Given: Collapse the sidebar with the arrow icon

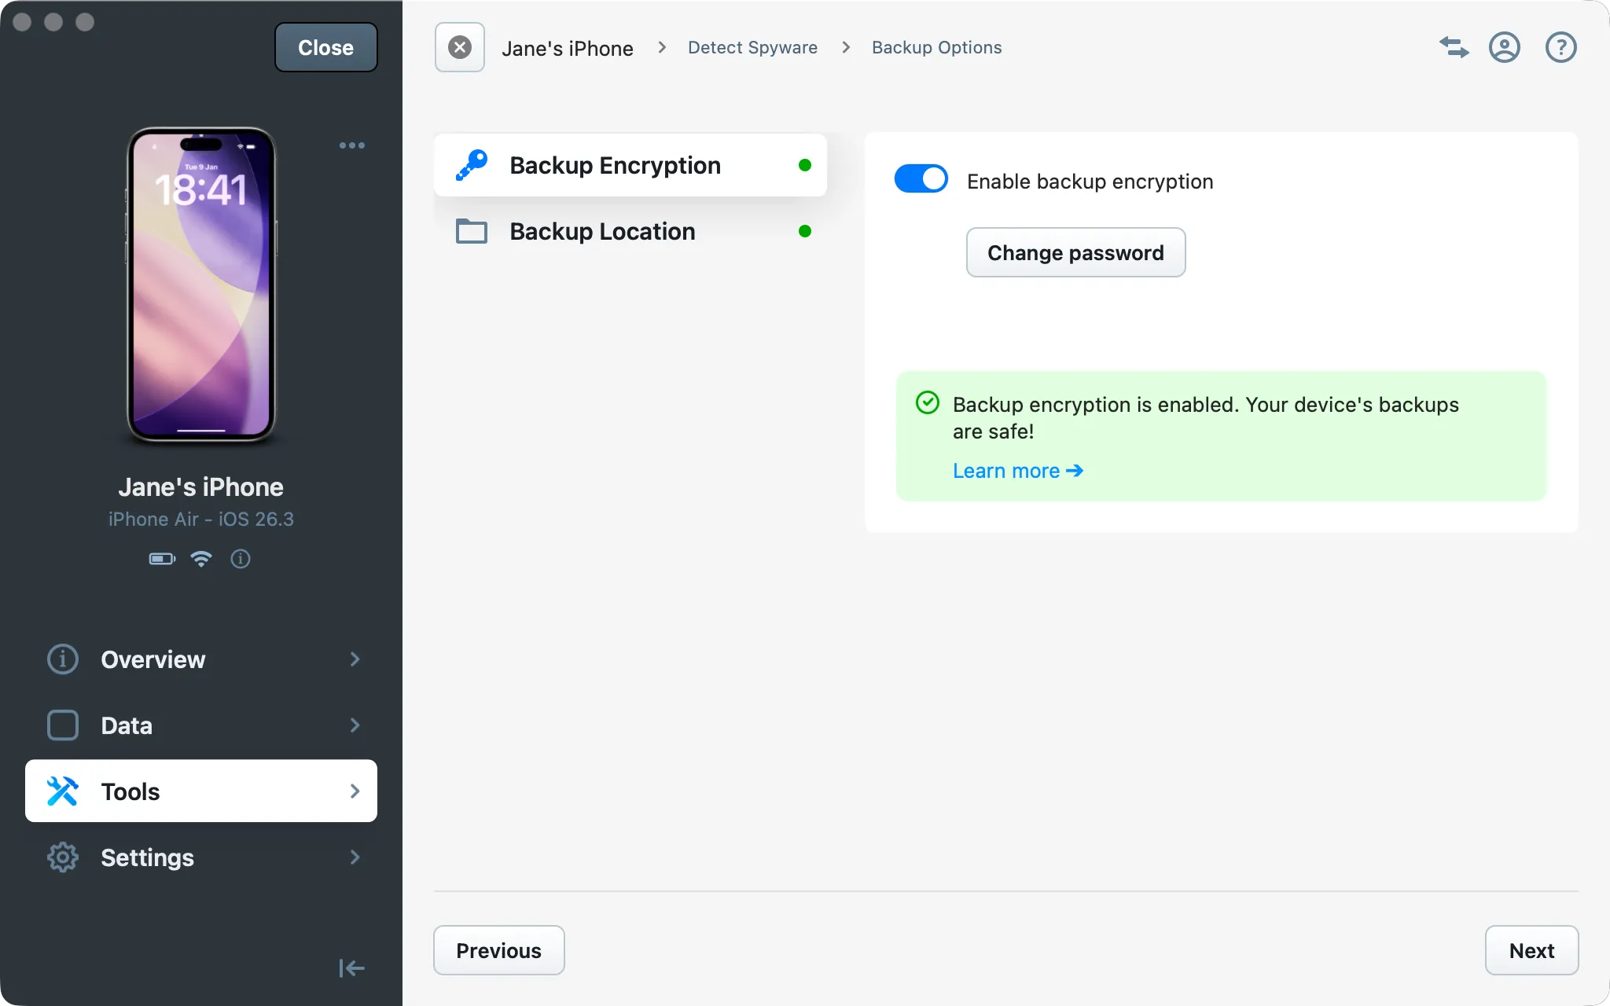Looking at the screenshot, I should pyautogui.click(x=351, y=967).
